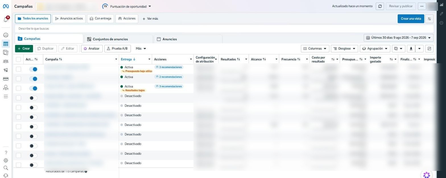Open the Events Manager nodes icon

point(6,88)
